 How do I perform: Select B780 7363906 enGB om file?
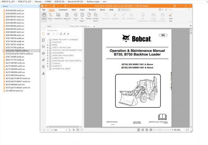(15, 57)
